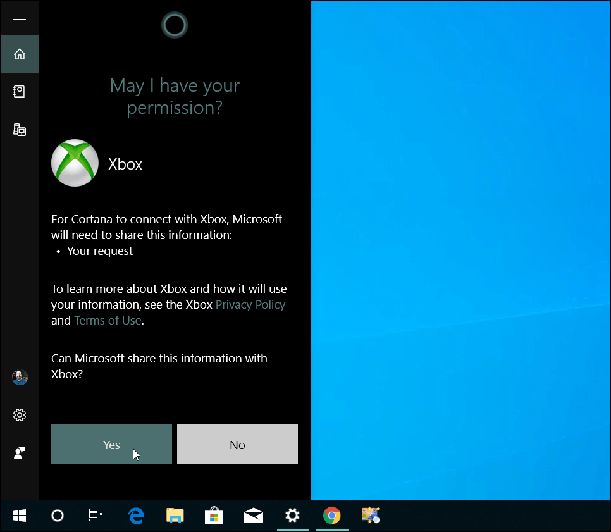Click the Xbox logo
Viewport: 611px width, 532px height.
(75, 163)
